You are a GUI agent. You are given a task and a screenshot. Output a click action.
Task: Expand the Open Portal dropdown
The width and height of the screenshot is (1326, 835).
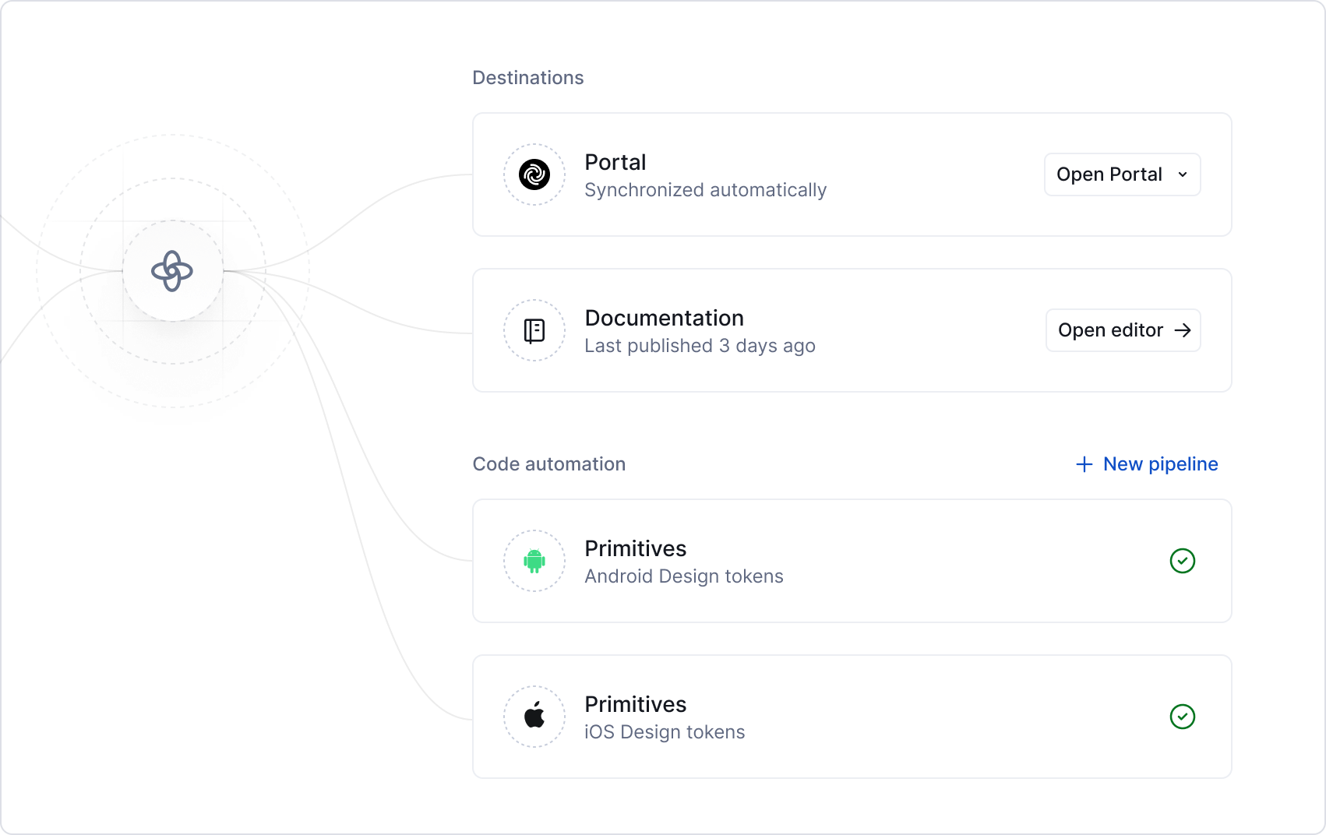pos(1122,174)
